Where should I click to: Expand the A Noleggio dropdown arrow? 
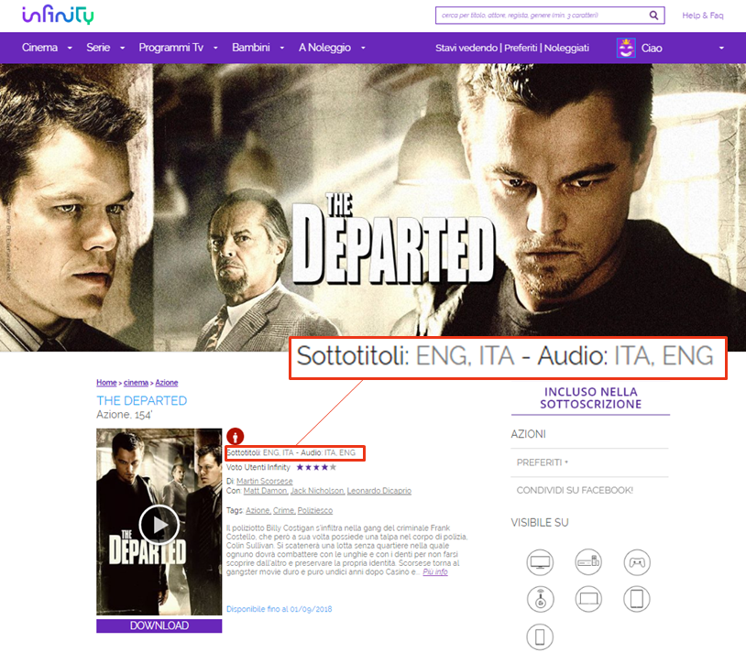point(363,48)
